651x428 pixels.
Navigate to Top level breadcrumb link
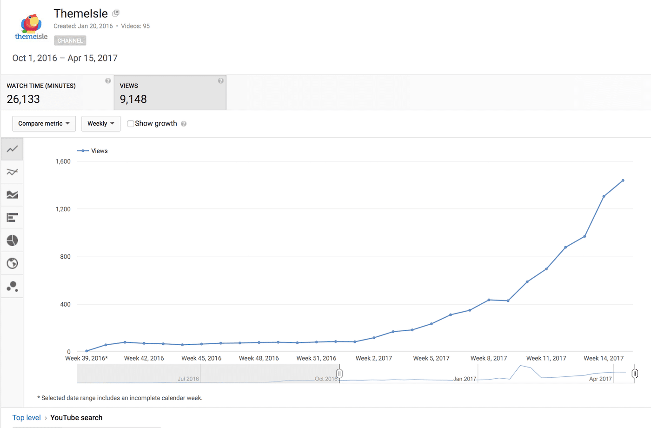tap(27, 417)
